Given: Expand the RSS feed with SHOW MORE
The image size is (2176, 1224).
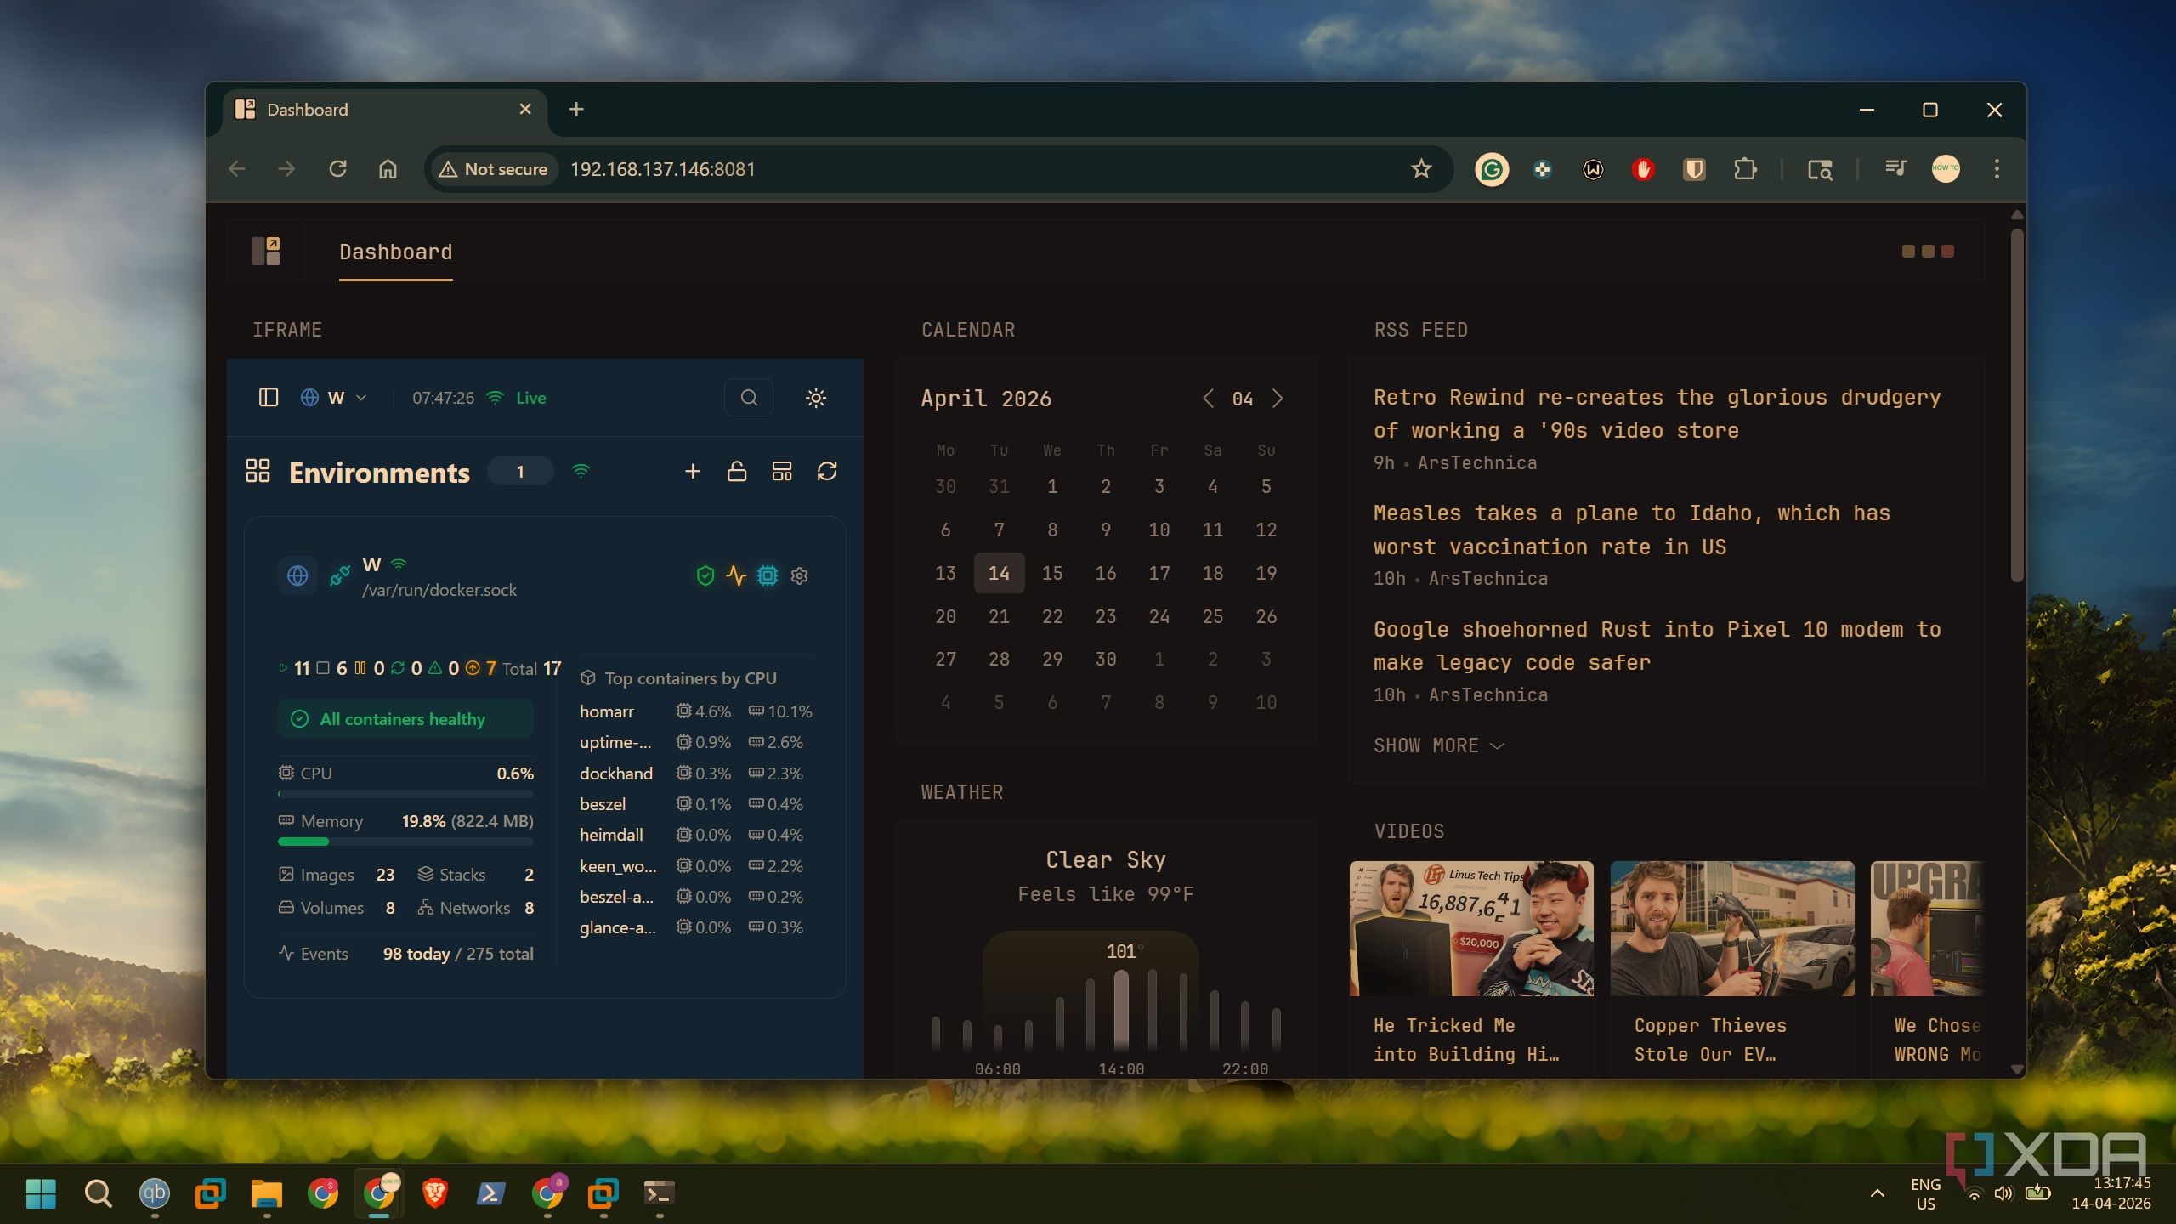Looking at the screenshot, I should pos(1439,745).
